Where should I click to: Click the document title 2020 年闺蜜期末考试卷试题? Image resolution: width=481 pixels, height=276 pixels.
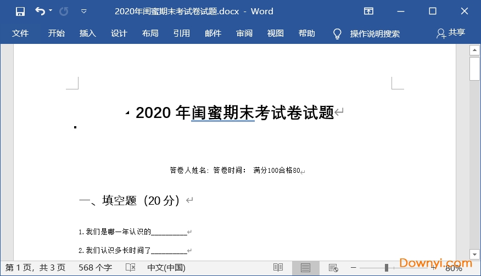(234, 112)
